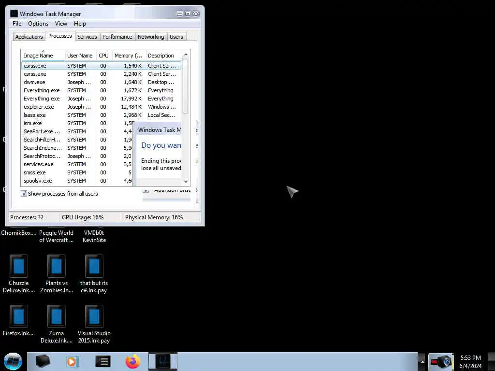Select Visual Studio 2015 desktop icon
Viewport: 495px width, 371px height.
point(94,316)
